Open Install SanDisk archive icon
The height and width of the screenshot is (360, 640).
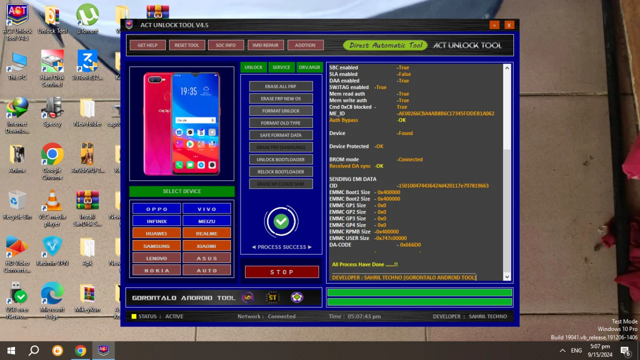click(x=87, y=209)
